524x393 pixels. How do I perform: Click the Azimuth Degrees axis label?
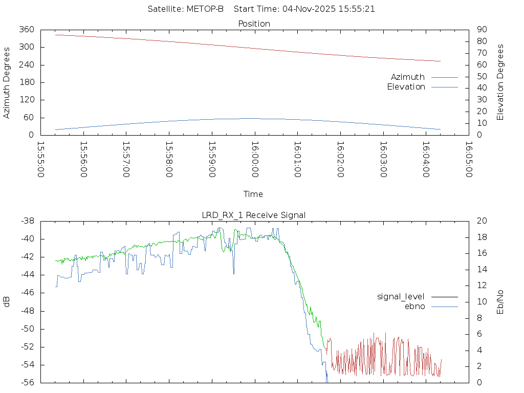tap(7, 82)
